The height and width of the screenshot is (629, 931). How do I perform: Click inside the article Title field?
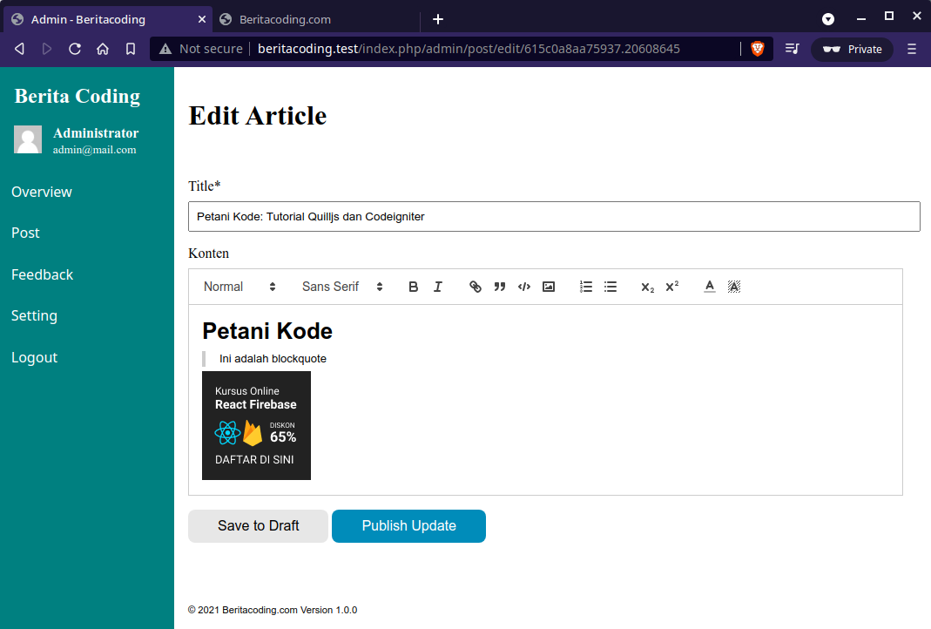[x=554, y=216]
